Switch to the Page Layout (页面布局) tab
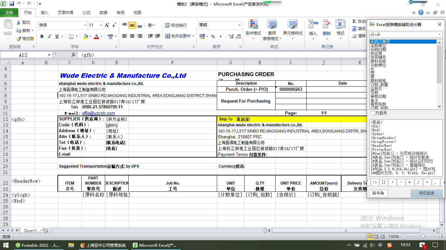446x250 pixels. pyautogui.click(x=66, y=13)
